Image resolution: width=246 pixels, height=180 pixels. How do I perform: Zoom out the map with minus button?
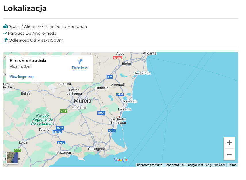point(229,154)
